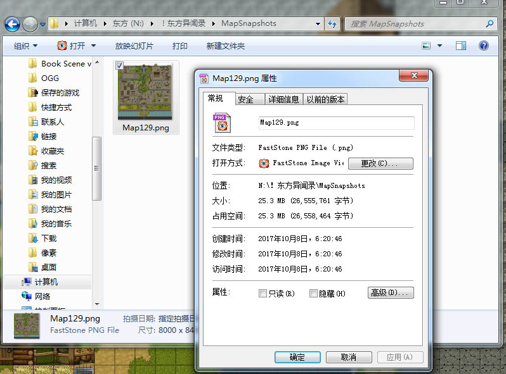506x374 pixels.
Task: Change view with the view icon
Action: pyautogui.click(x=426, y=46)
